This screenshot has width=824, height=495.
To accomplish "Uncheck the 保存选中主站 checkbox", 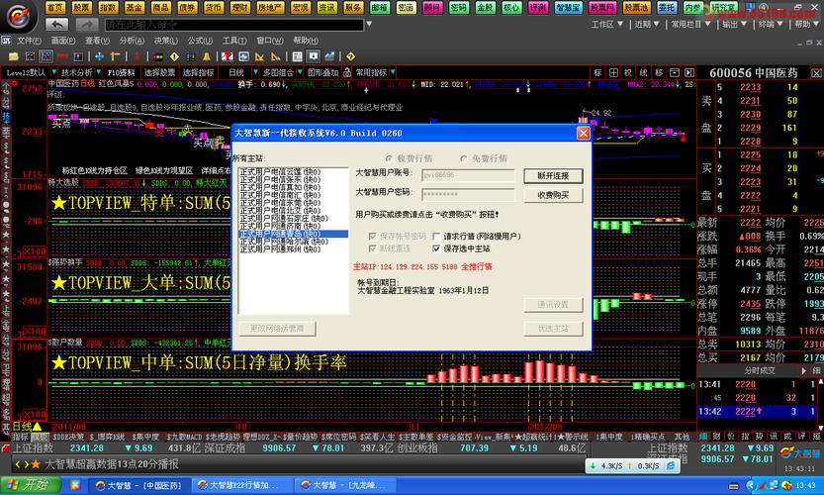I will point(436,248).
